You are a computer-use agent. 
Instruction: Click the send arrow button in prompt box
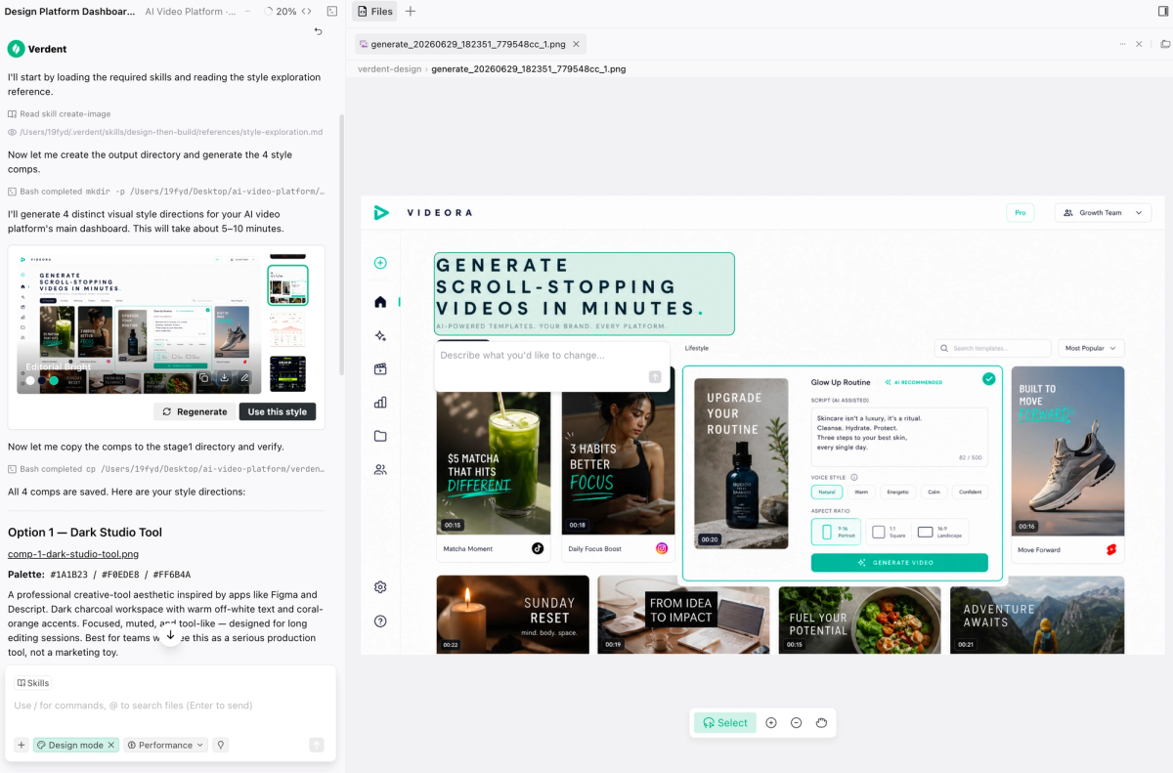(316, 745)
